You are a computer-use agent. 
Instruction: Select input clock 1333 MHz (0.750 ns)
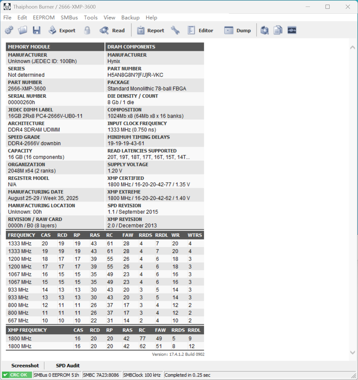coord(132,130)
